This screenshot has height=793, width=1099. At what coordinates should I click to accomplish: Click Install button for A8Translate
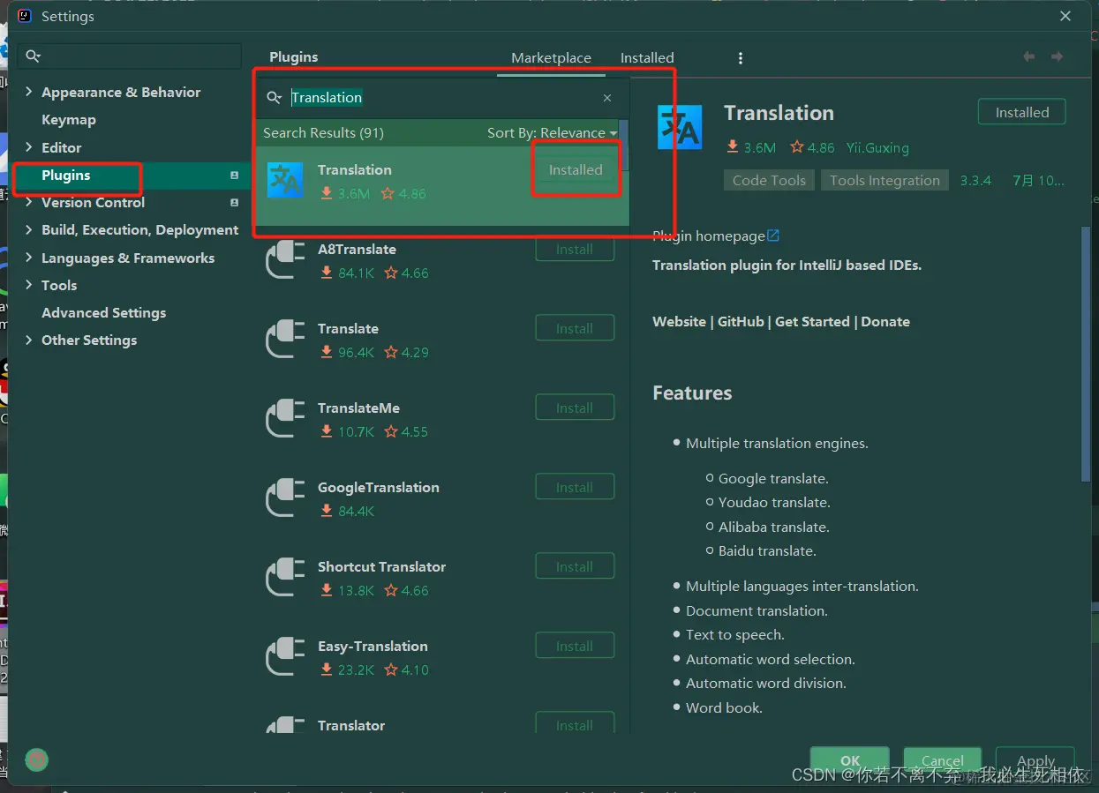click(x=575, y=250)
